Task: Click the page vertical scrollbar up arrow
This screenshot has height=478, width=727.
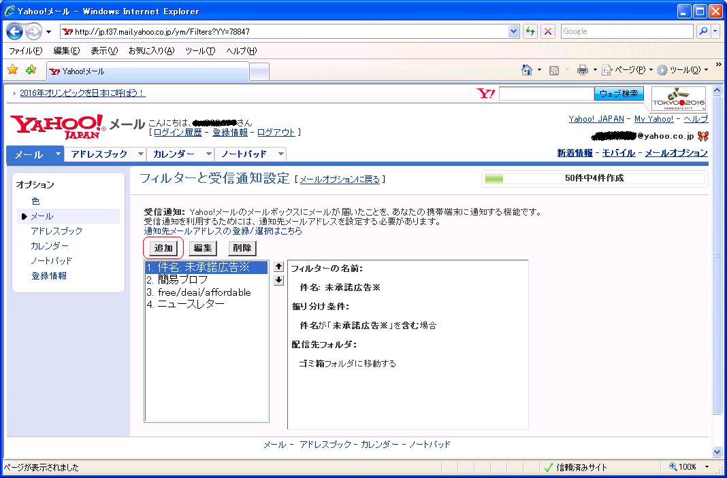Action: tap(717, 90)
